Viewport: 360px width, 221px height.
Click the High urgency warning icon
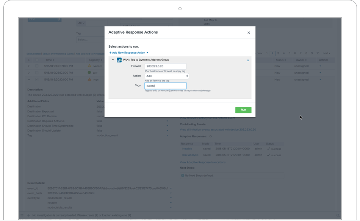(x=89, y=79)
